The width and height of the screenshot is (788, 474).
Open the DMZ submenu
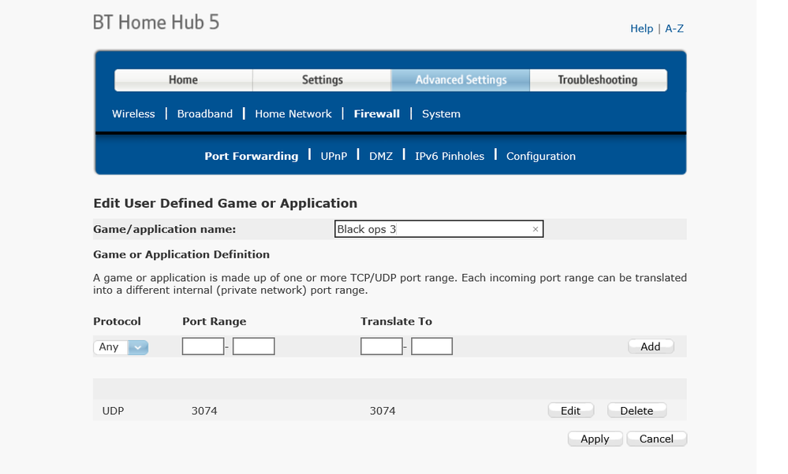tap(381, 156)
